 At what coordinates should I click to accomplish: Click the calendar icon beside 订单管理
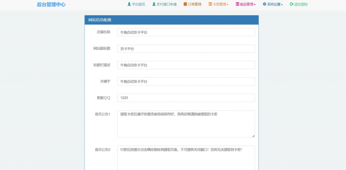pyautogui.click(x=185, y=4)
